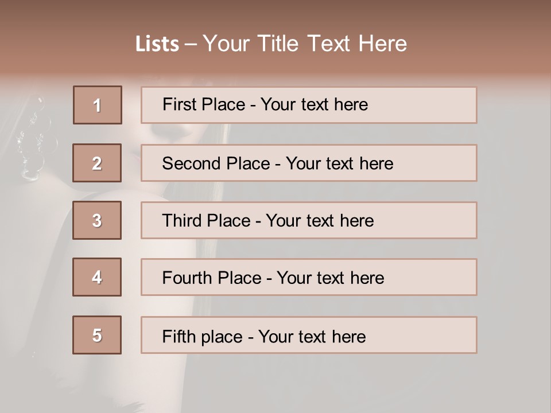This screenshot has width=551, height=413.
Task: Select the number 2 square
Action: pyautogui.click(x=97, y=163)
